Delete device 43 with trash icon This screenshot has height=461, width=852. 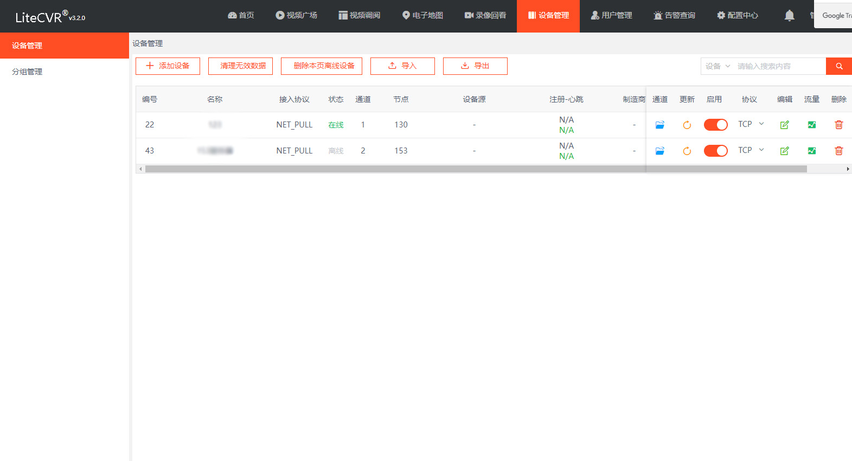pos(838,151)
